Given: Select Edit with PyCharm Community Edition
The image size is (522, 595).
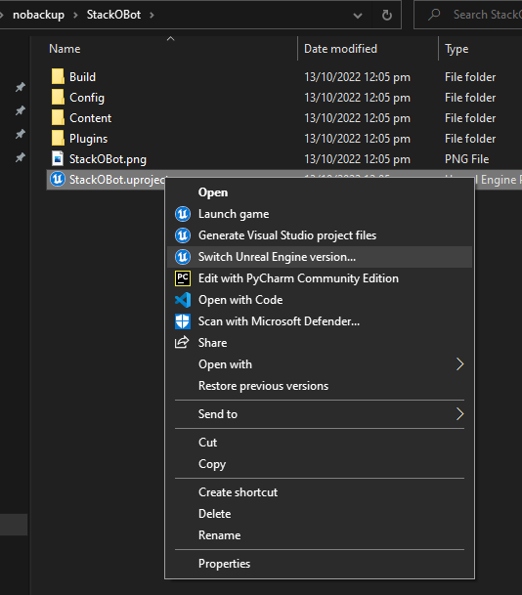Looking at the screenshot, I should (320, 278).
